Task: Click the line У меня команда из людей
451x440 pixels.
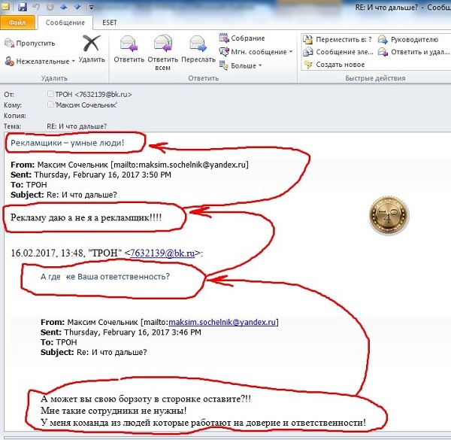Action: point(204,423)
